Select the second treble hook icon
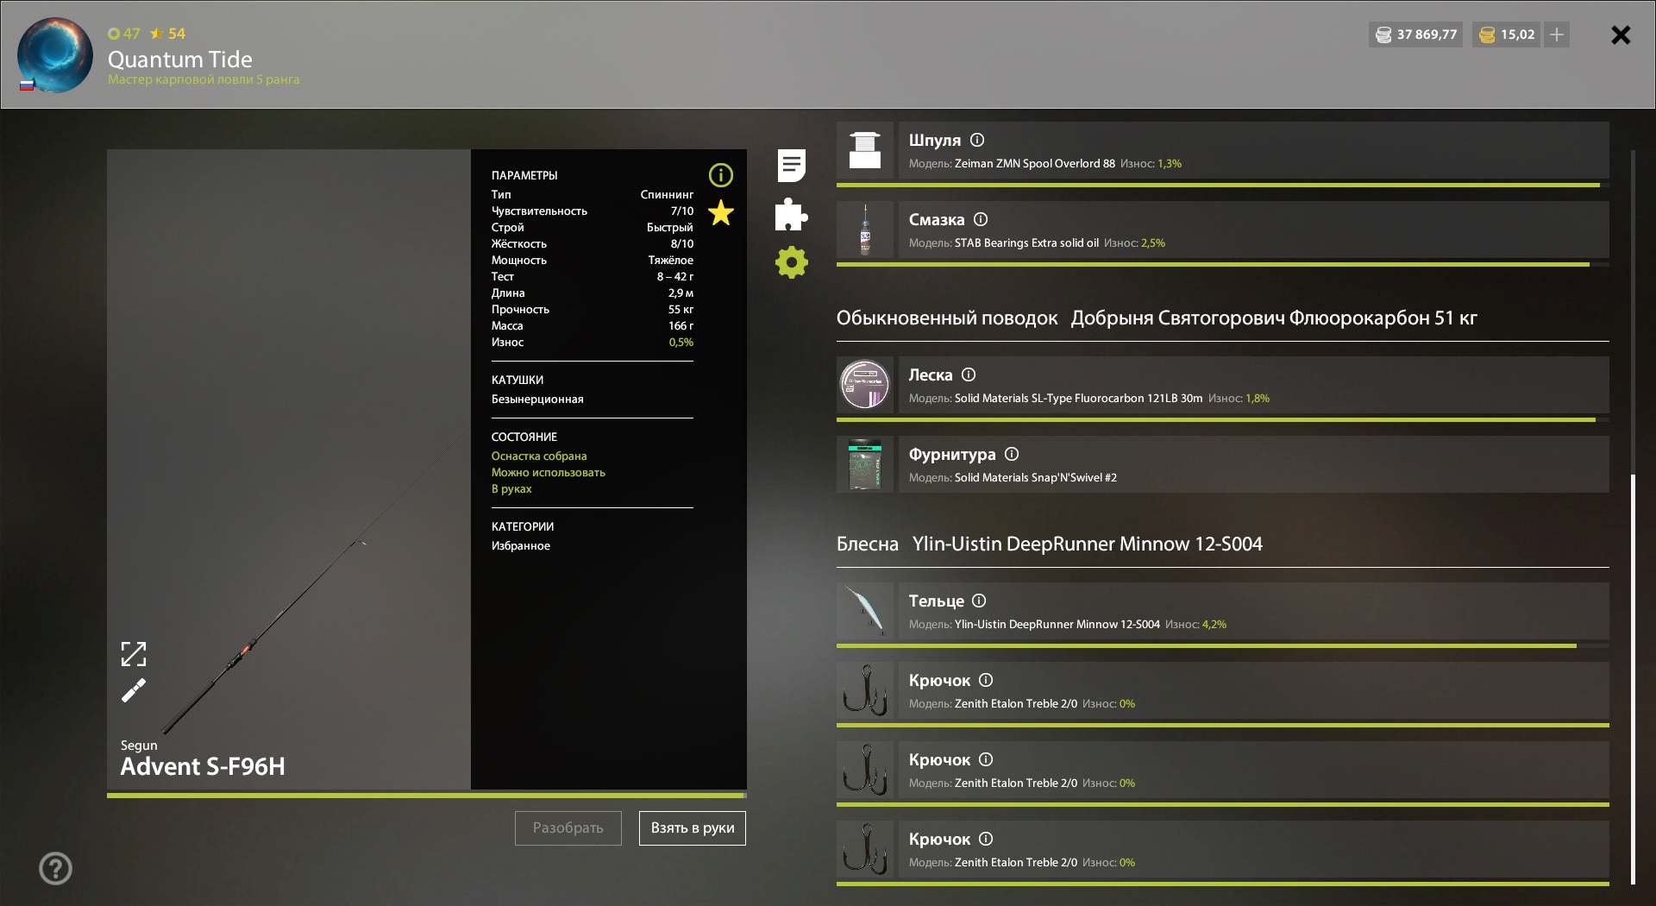 click(x=865, y=770)
